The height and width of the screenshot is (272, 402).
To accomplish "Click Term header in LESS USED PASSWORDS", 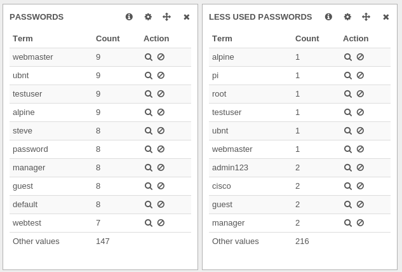I will tap(222, 39).
